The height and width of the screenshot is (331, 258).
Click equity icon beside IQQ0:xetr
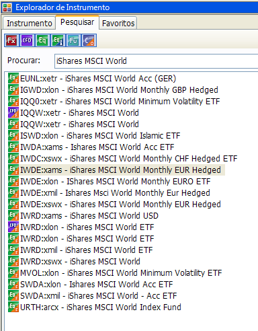tap(13, 101)
